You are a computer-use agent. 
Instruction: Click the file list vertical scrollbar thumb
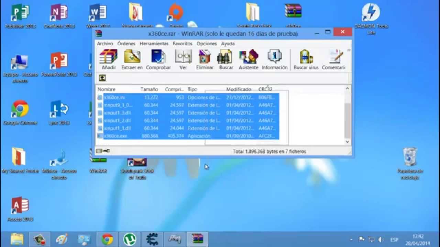click(x=347, y=120)
